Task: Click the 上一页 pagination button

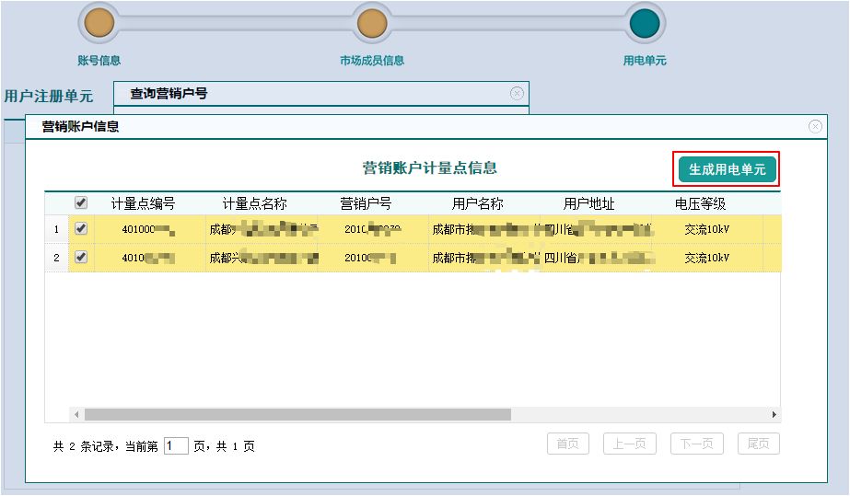Action: coord(630,444)
